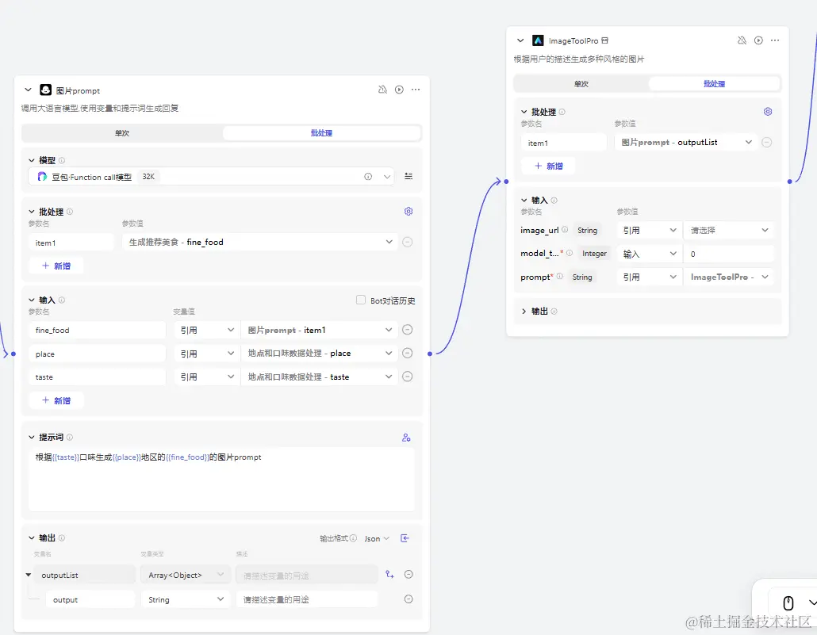Open batch settings gear in ImageToolPro node

(x=768, y=112)
